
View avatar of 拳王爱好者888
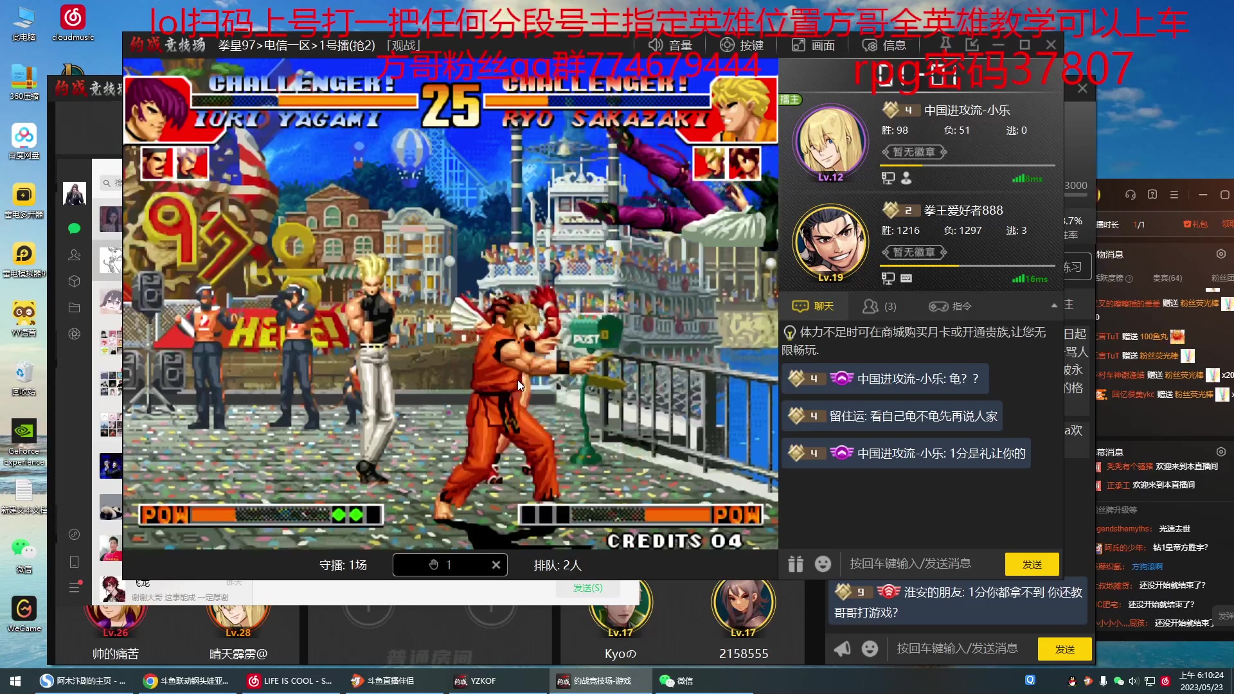[830, 243]
